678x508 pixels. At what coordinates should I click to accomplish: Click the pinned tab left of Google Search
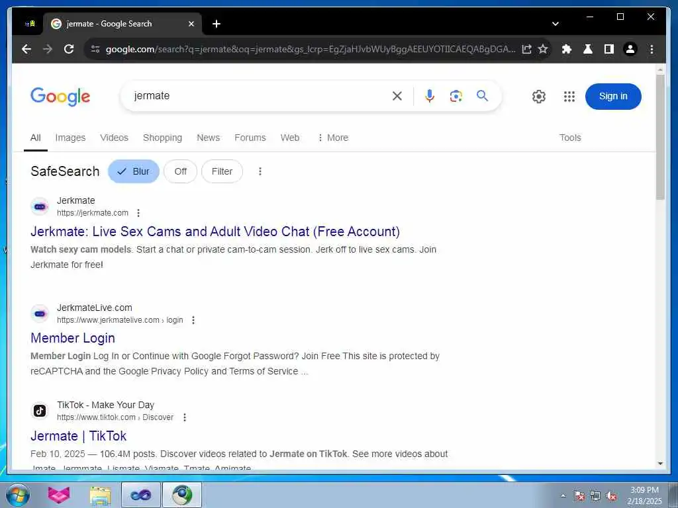[x=30, y=24]
